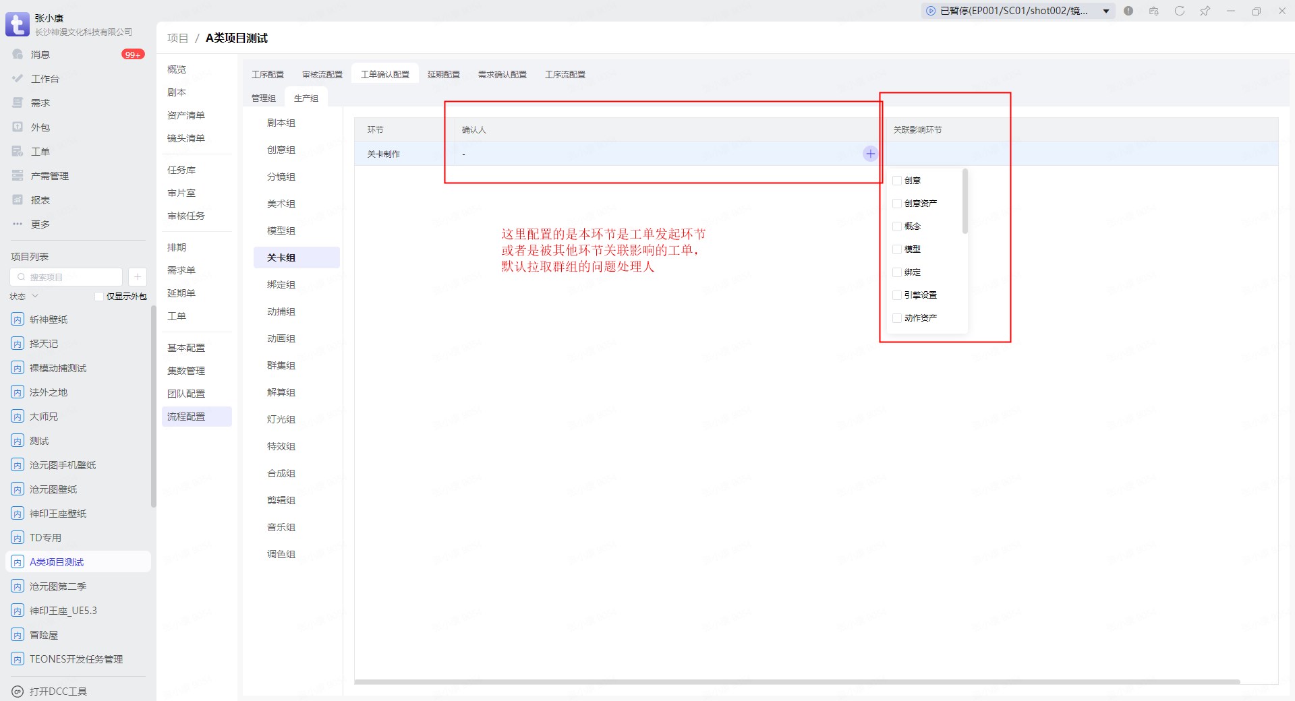Viewport: 1295px width, 701px height.
Task: Switch to the 延期配置 tab
Action: tap(443, 74)
